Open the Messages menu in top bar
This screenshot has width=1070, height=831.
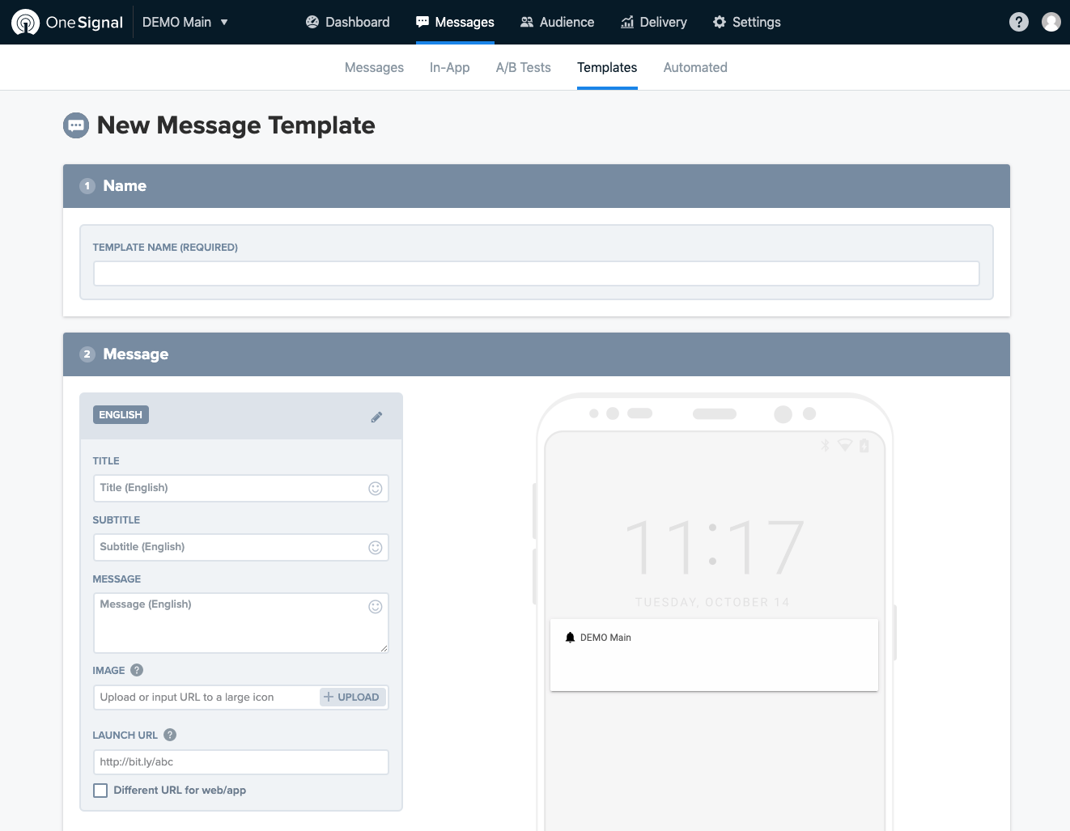pos(455,22)
